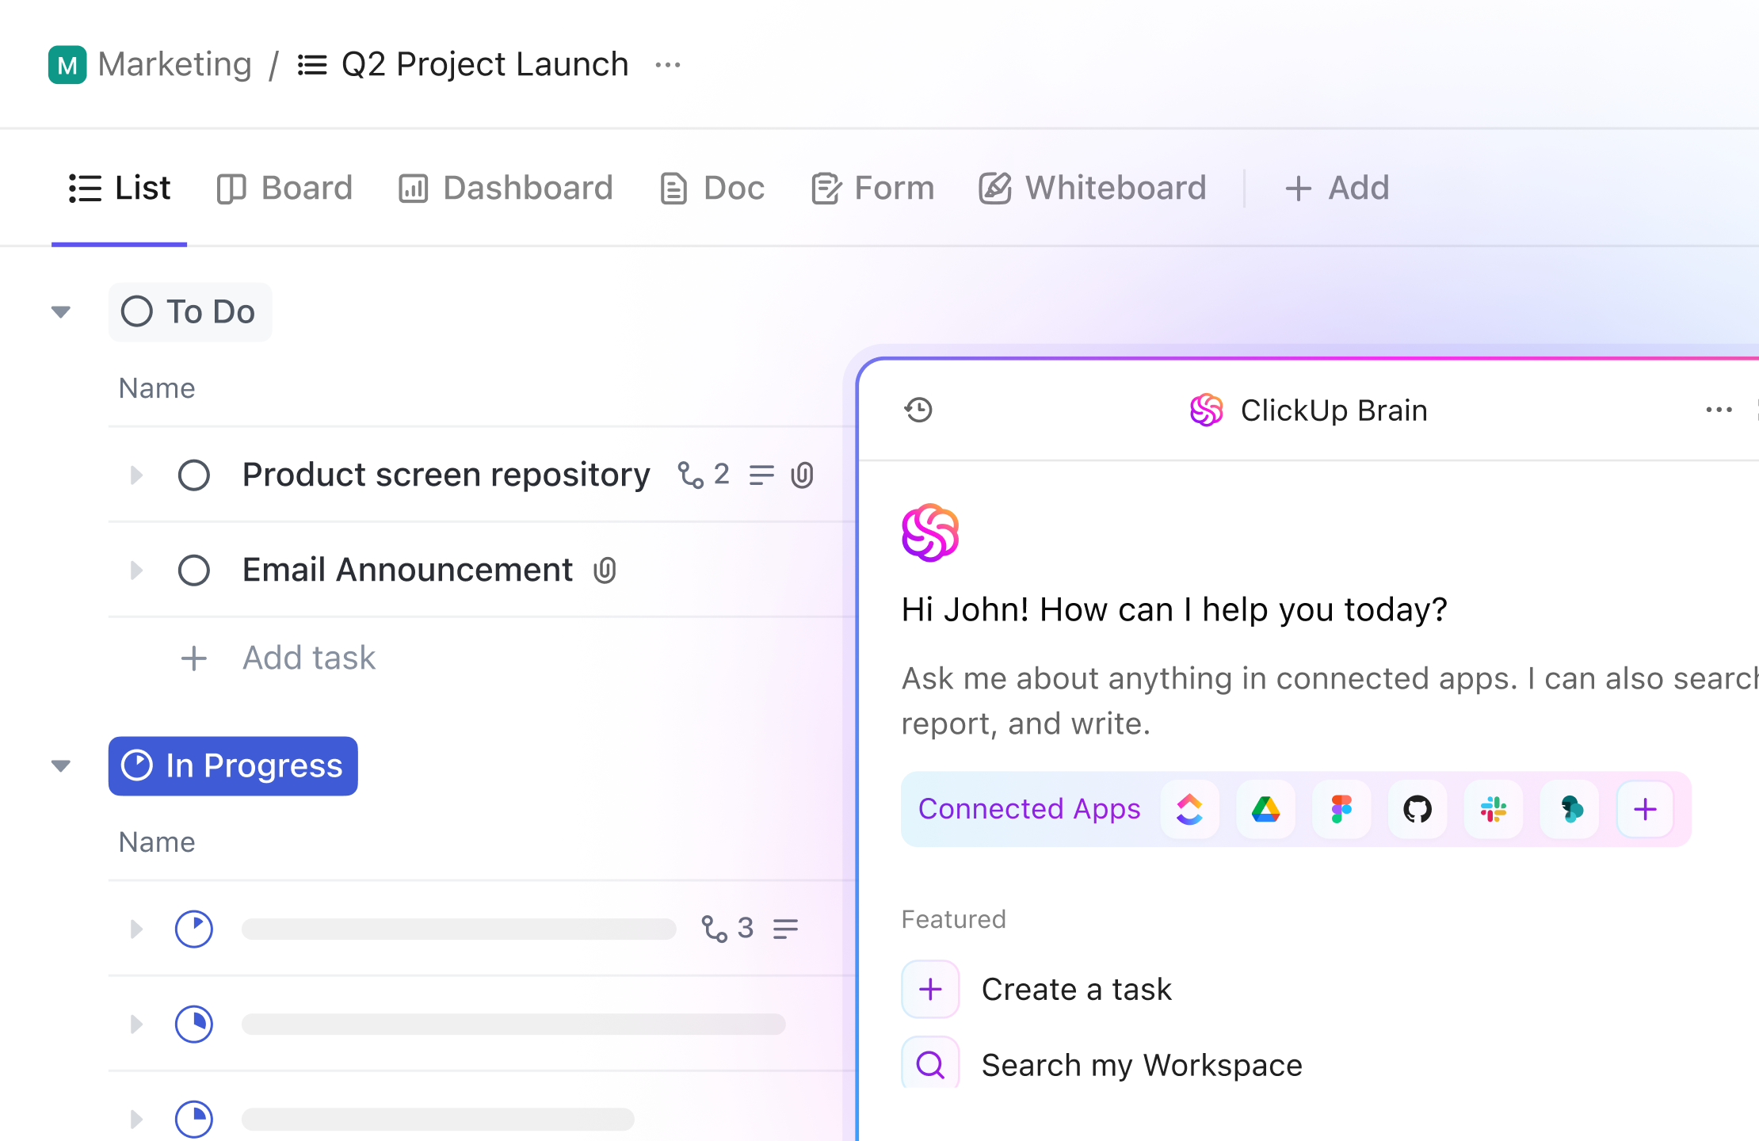
Task: Toggle status circle of second In Progress task
Action: 193,1024
